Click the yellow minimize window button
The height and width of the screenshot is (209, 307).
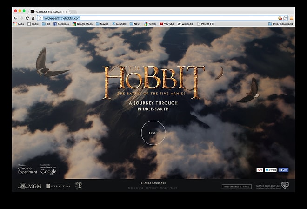pyautogui.click(x=20, y=11)
